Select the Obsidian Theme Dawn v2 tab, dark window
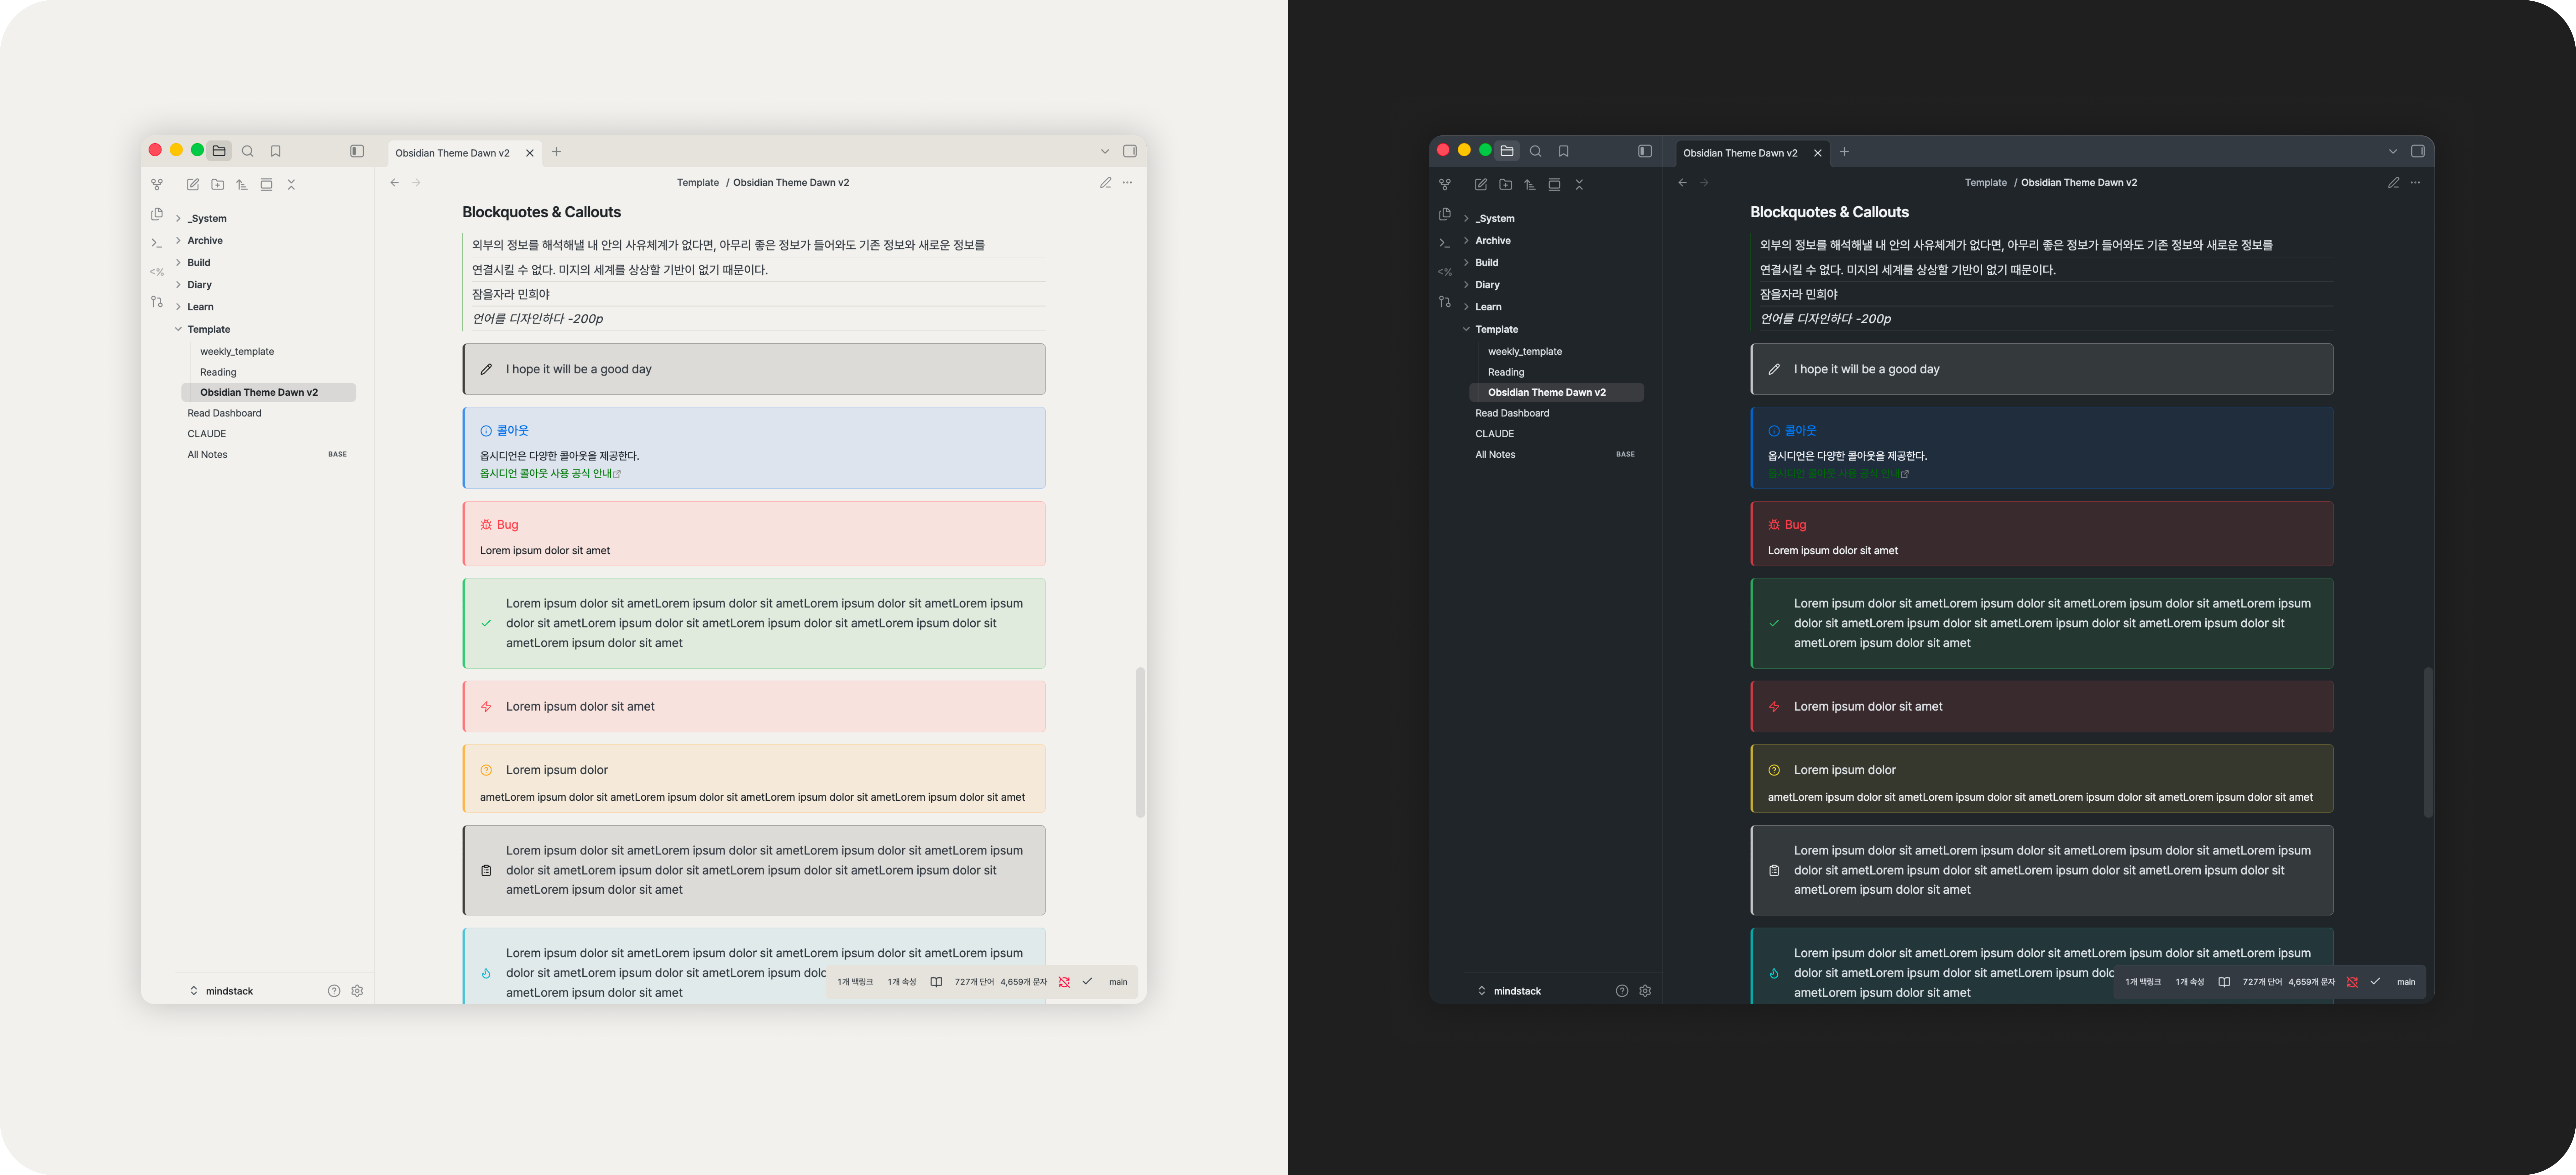The height and width of the screenshot is (1175, 2576). (x=1753, y=153)
